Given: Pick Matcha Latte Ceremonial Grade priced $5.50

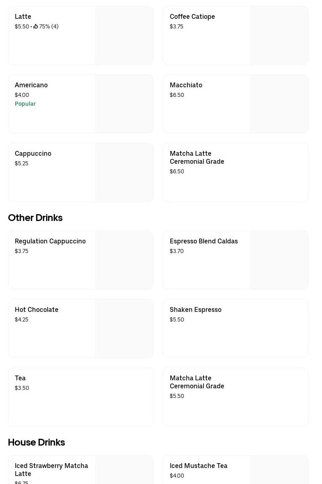Looking at the screenshot, I should pyautogui.click(x=197, y=382).
